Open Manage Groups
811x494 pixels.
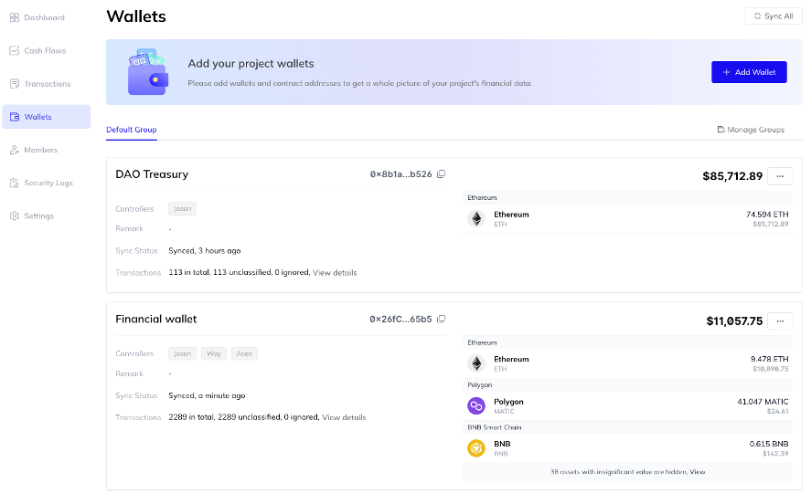(751, 130)
